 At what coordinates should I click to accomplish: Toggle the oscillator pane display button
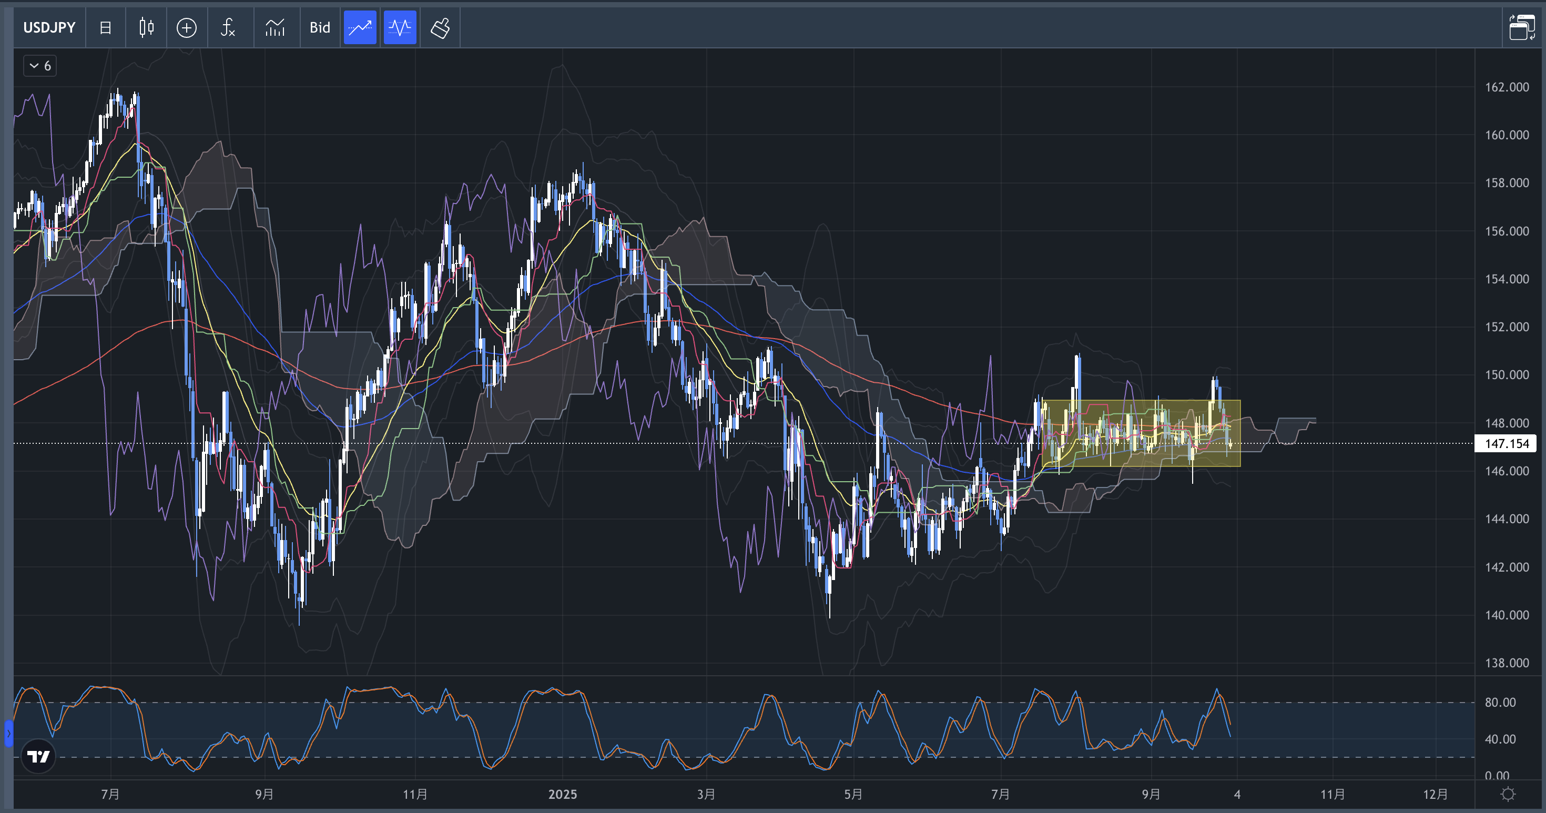[400, 27]
